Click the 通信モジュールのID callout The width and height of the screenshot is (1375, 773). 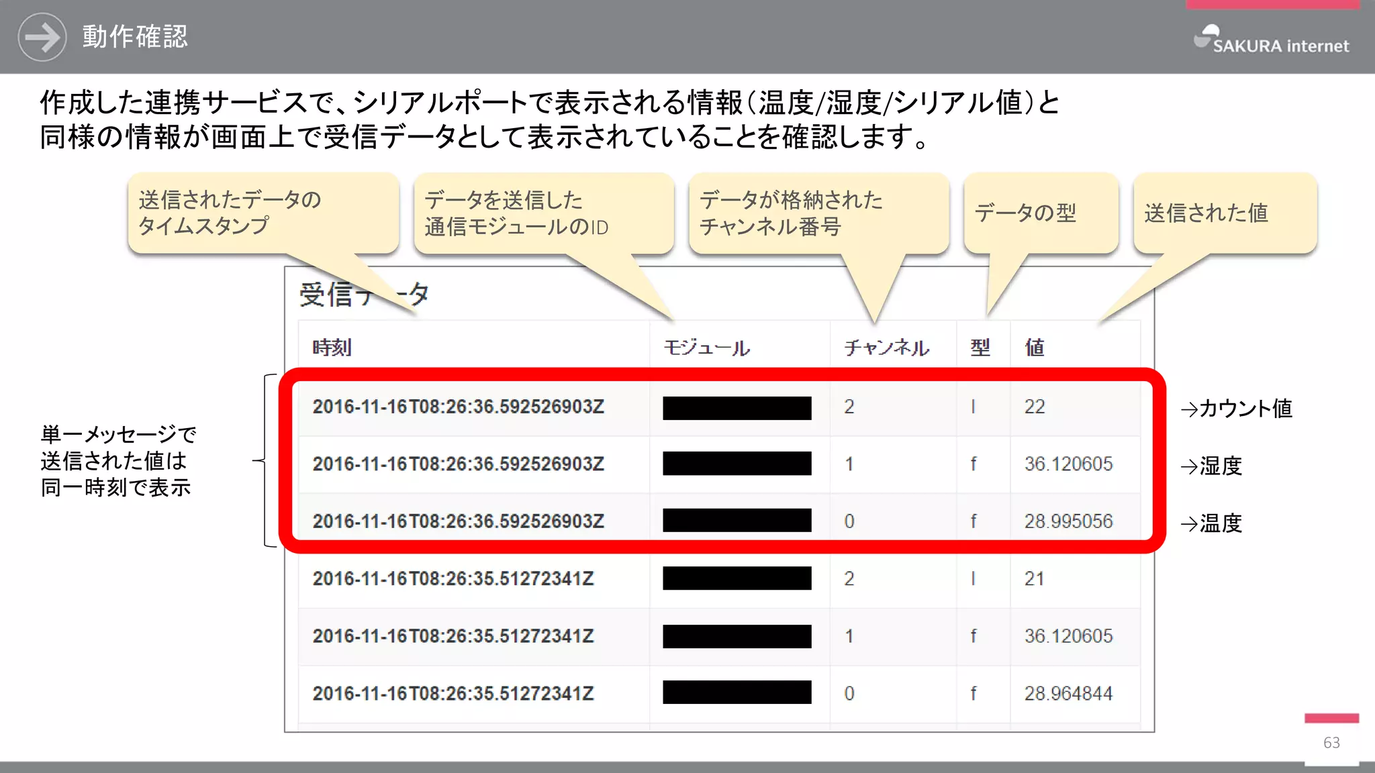pos(544,213)
